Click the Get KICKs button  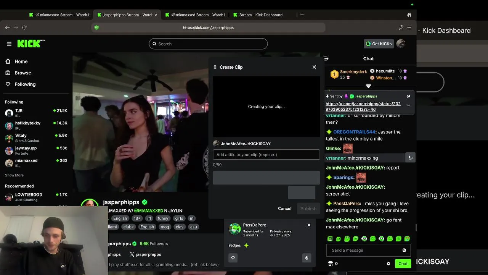coord(378,44)
